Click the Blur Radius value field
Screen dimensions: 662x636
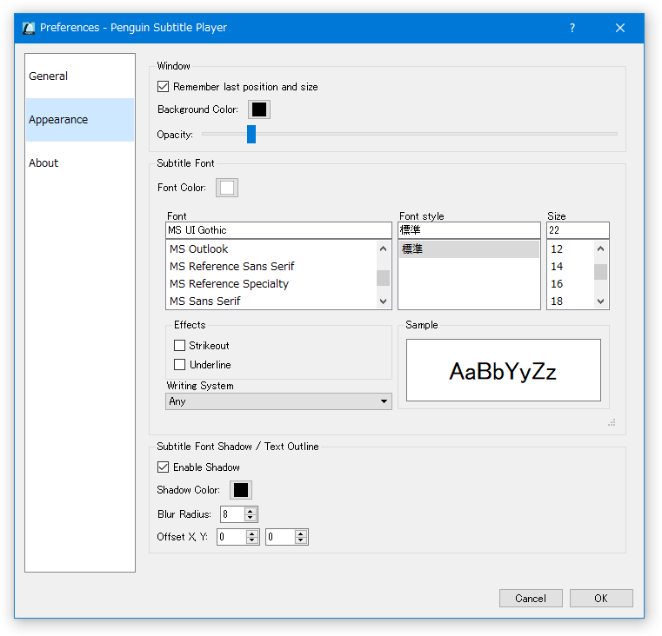point(232,514)
